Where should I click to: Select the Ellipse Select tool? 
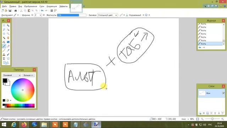(x=4, y=34)
